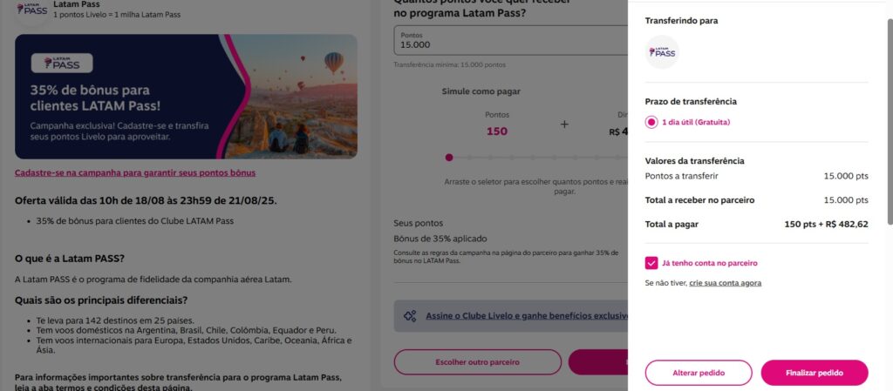The image size is (893, 391).
Task: Click the Escolher outro parceiro button
Action: (477, 361)
